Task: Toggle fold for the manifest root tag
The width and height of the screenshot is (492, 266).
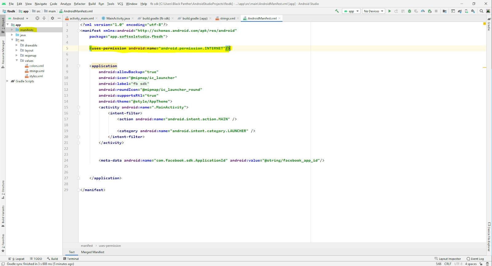Action: (x=78, y=31)
